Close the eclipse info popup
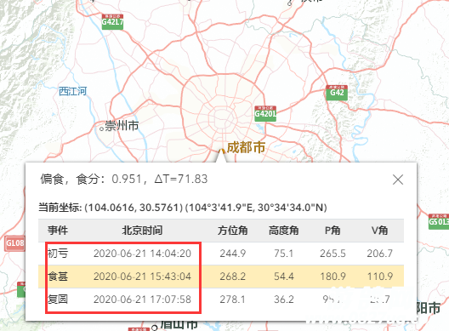Image resolution: width=449 pixels, height=331 pixels. pyautogui.click(x=398, y=180)
